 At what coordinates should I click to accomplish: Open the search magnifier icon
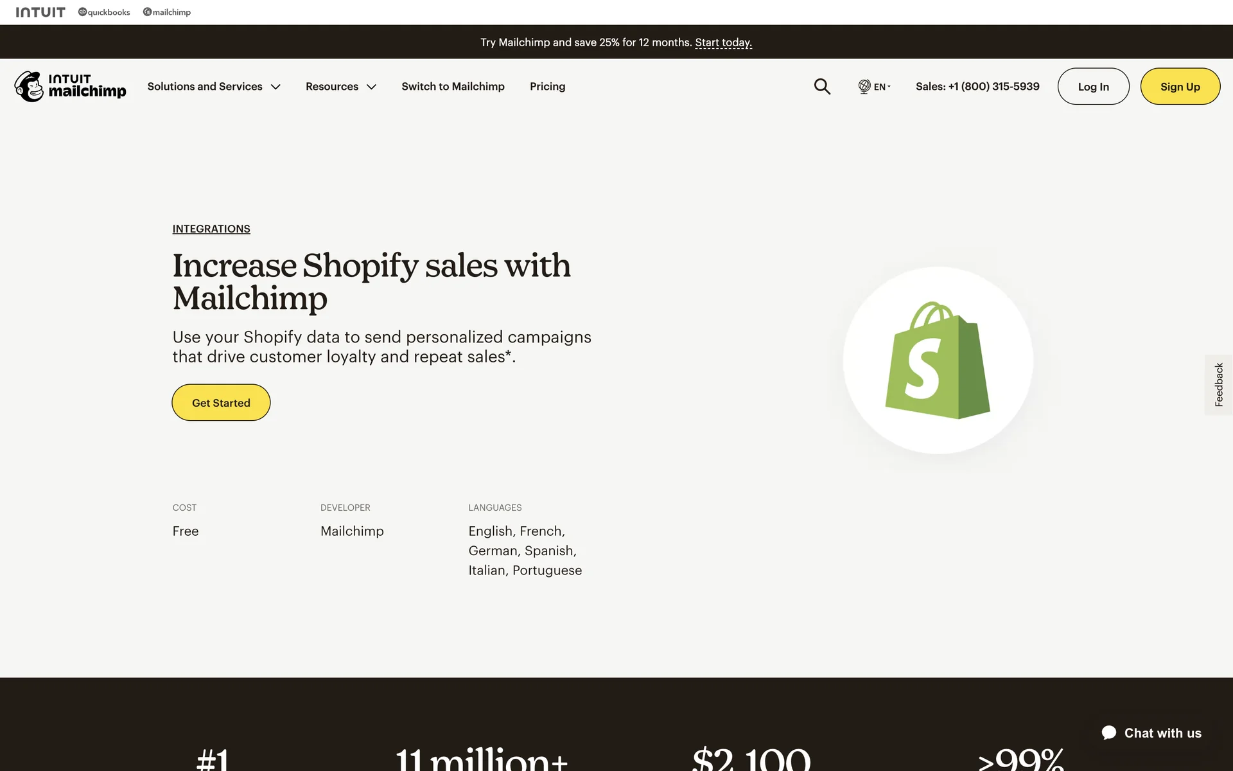click(822, 86)
